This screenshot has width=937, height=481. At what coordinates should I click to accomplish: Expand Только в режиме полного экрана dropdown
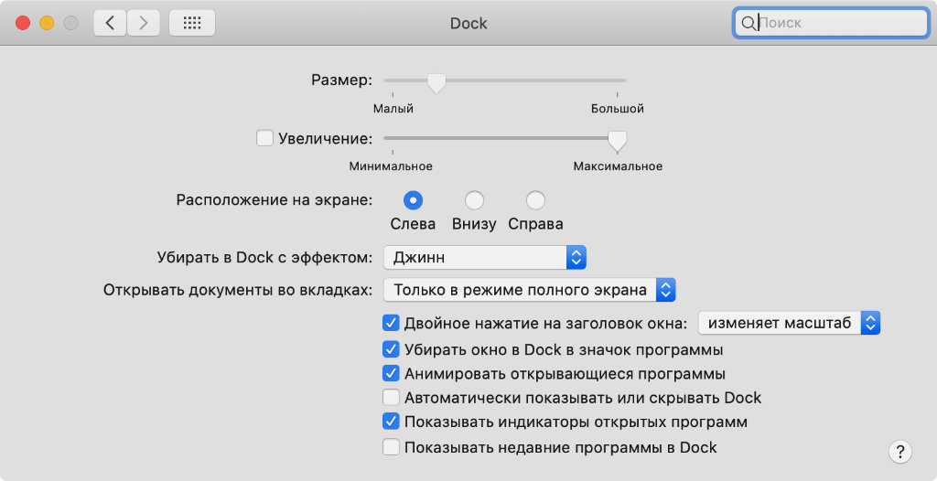point(529,290)
